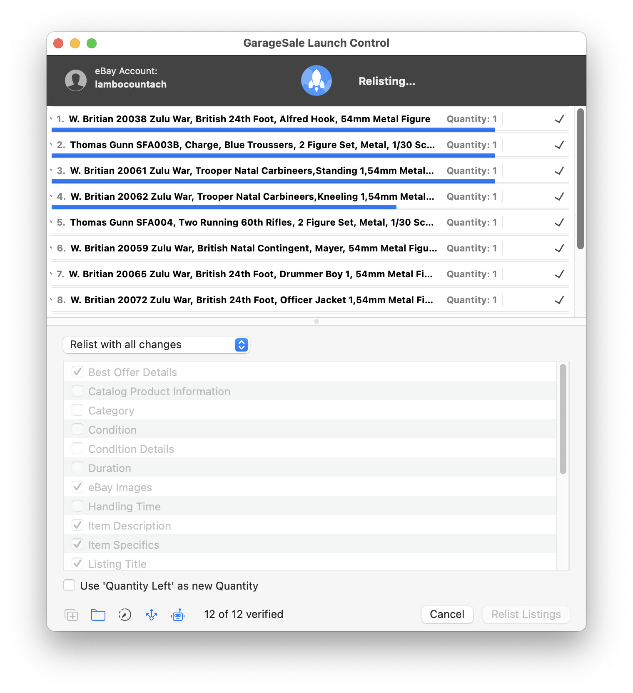Screen dimensions: 633x693
Task: Expand listing 7 Drummer Boy disclosure arrow
Action: click(51, 274)
